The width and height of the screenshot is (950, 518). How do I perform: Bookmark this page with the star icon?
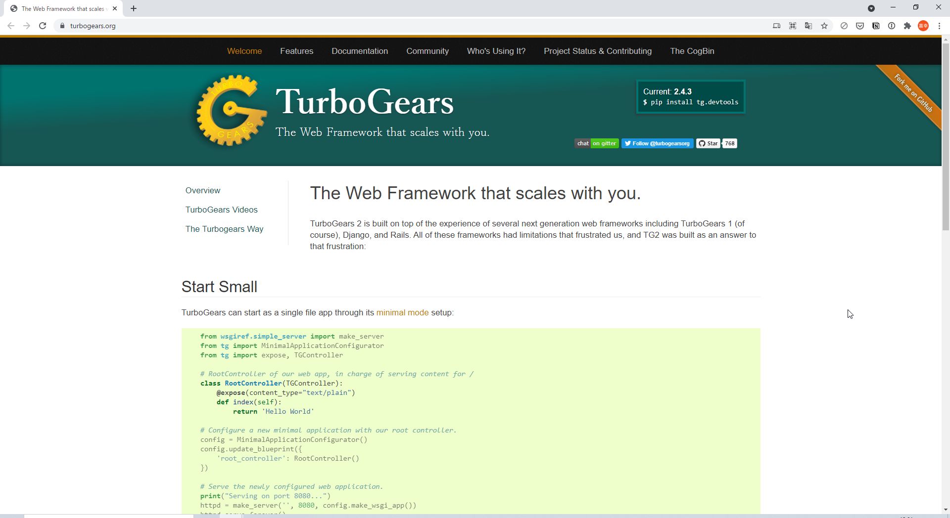tap(824, 26)
